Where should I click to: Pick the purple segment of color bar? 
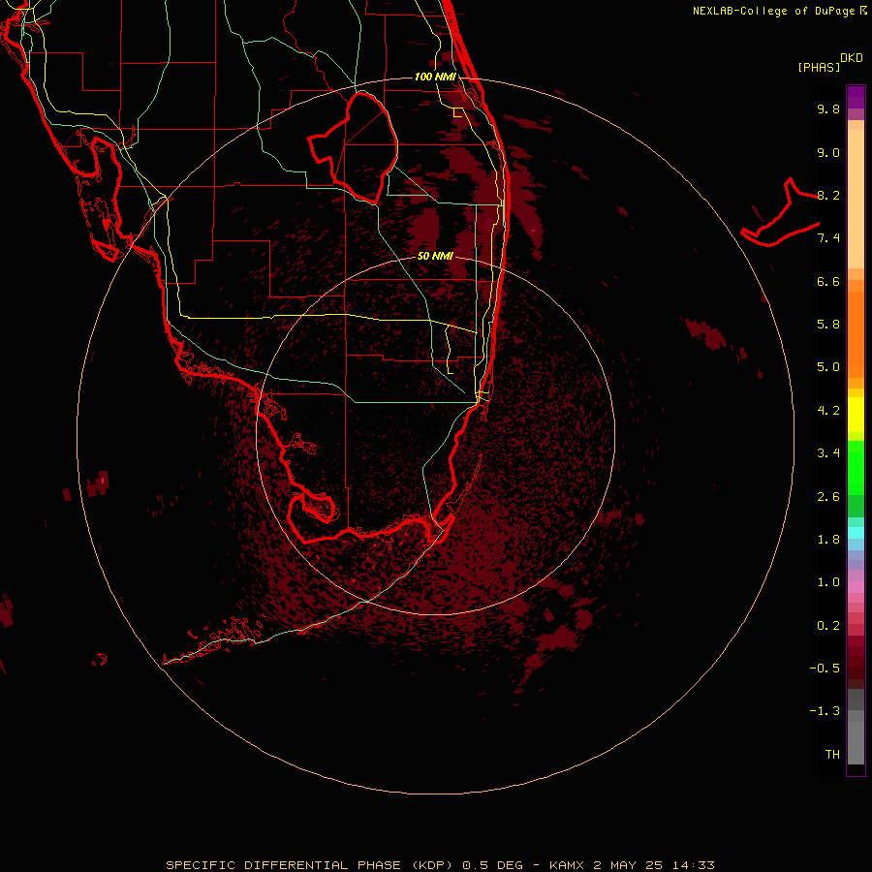point(856,97)
